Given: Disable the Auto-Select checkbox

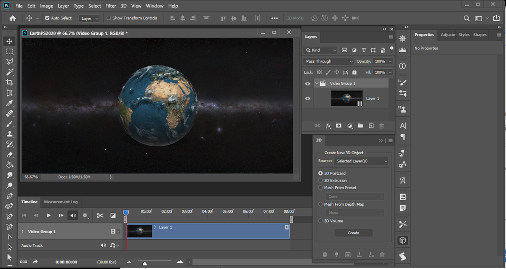Looking at the screenshot, I should pyautogui.click(x=48, y=18).
